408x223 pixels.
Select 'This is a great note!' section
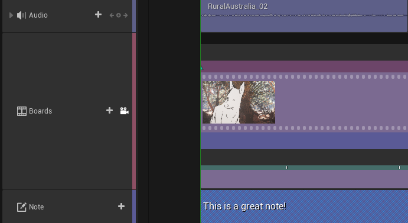click(x=304, y=207)
